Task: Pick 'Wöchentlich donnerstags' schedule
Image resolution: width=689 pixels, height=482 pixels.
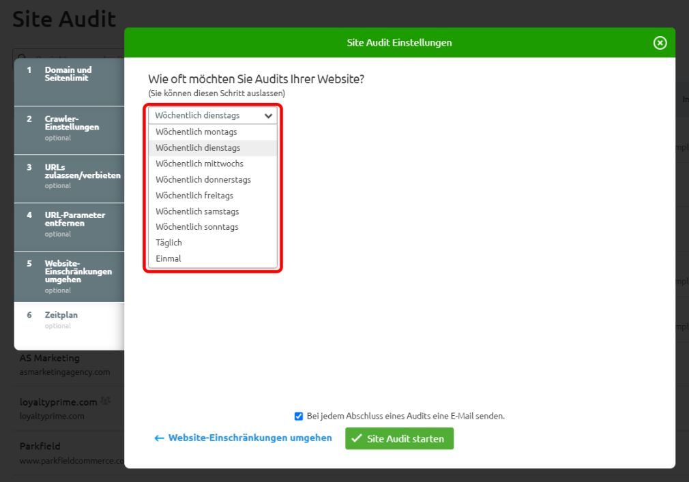Action: tap(203, 180)
